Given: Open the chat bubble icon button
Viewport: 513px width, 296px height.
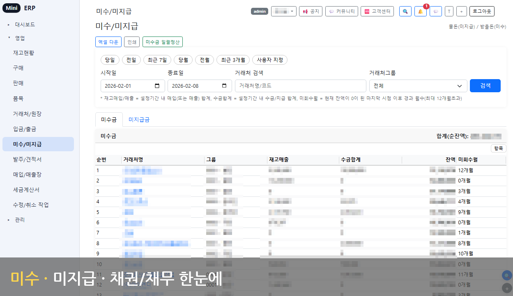Looking at the screenshot, I should pyautogui.click(x=436, y=11).
